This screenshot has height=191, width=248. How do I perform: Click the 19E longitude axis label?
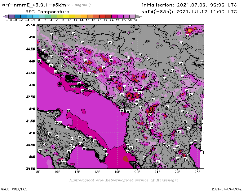[x=117, y=172]
